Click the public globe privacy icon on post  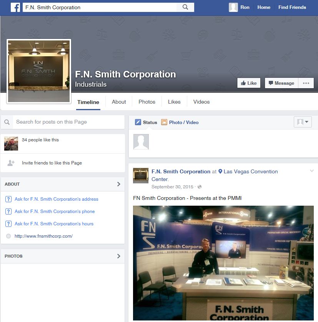point(200,187)
